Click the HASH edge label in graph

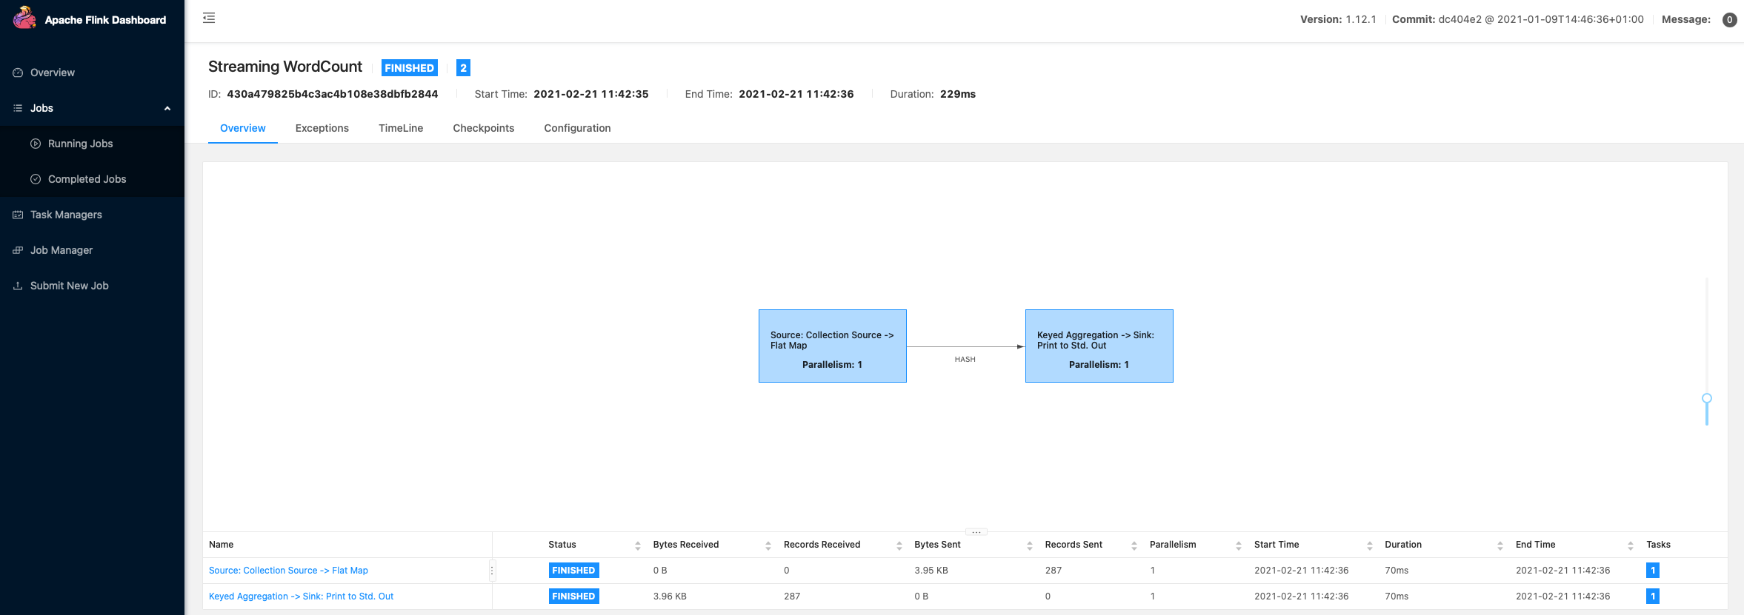pos(965,360)
